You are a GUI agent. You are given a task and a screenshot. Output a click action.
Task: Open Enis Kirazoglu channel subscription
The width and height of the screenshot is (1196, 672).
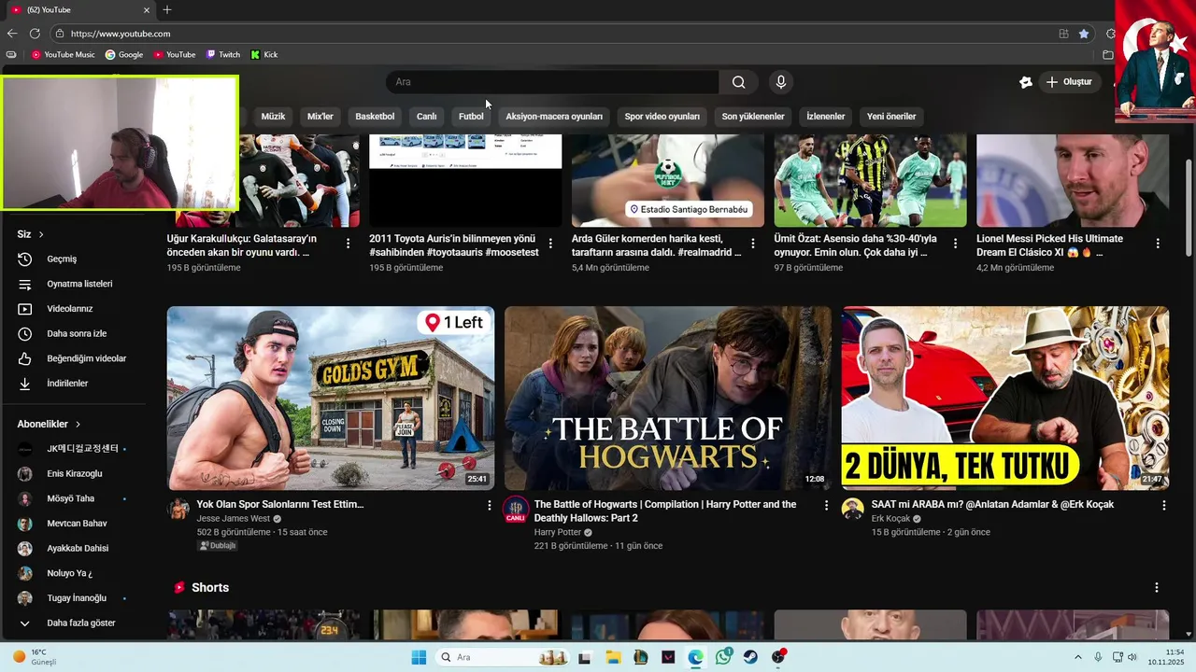coord(75,474)
